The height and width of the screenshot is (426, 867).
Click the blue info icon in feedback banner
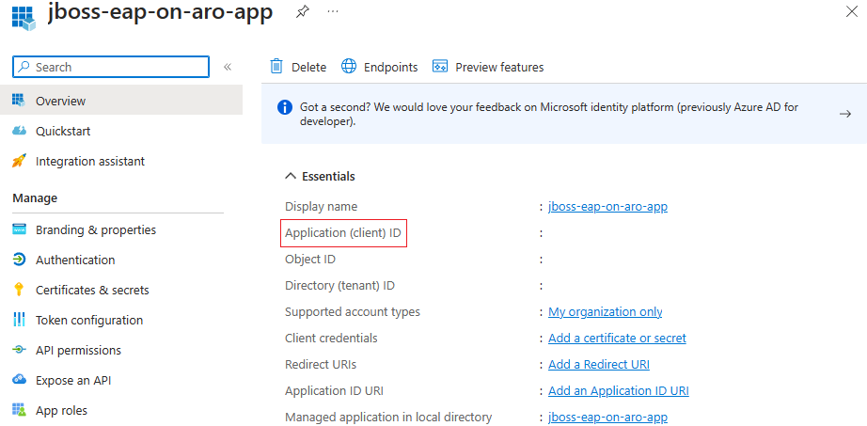click(x=284, y=107)
